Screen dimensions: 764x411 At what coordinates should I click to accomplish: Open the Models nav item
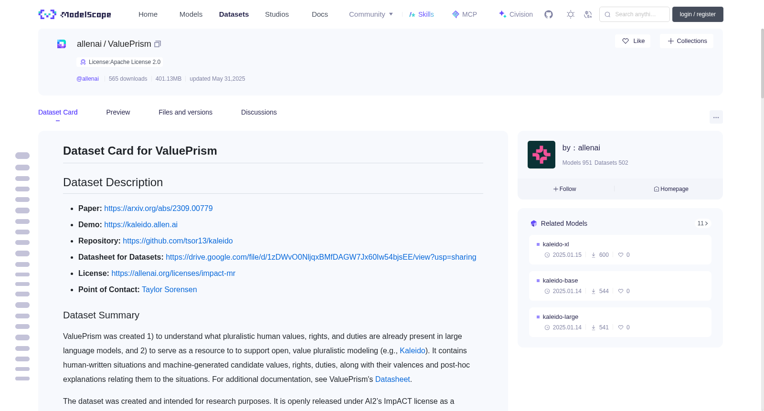pos(191,14)
